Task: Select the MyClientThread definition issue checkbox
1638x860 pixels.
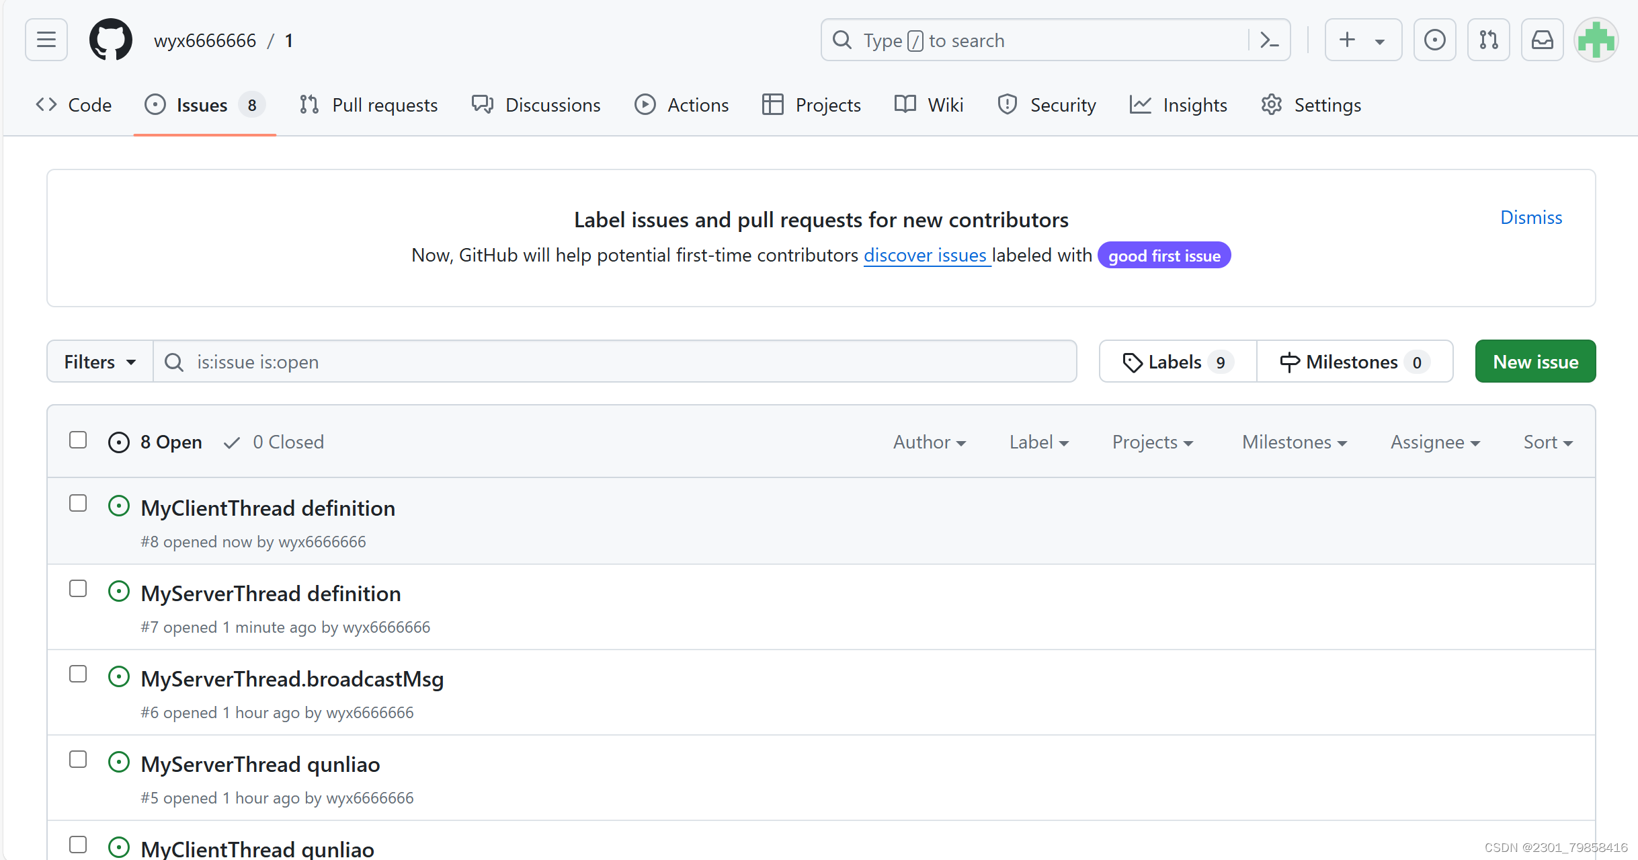Action: click(x=78, y=504)
